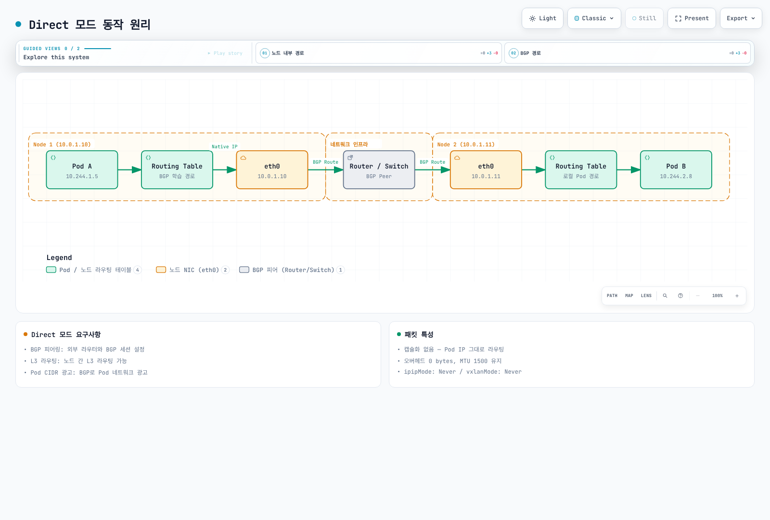The height and width of the screenshot is (520, 770).
Task: Toggle the Light theme button
Action: click(x=542, y=18)
